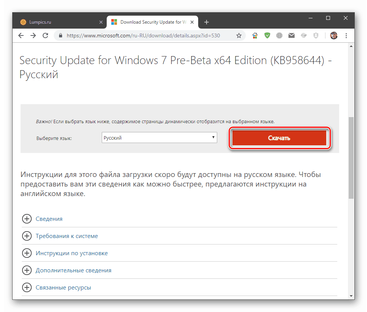The width and height of the screenshot is (367, 312).
Task: Open the mail envelope extension
Action: 292,35
